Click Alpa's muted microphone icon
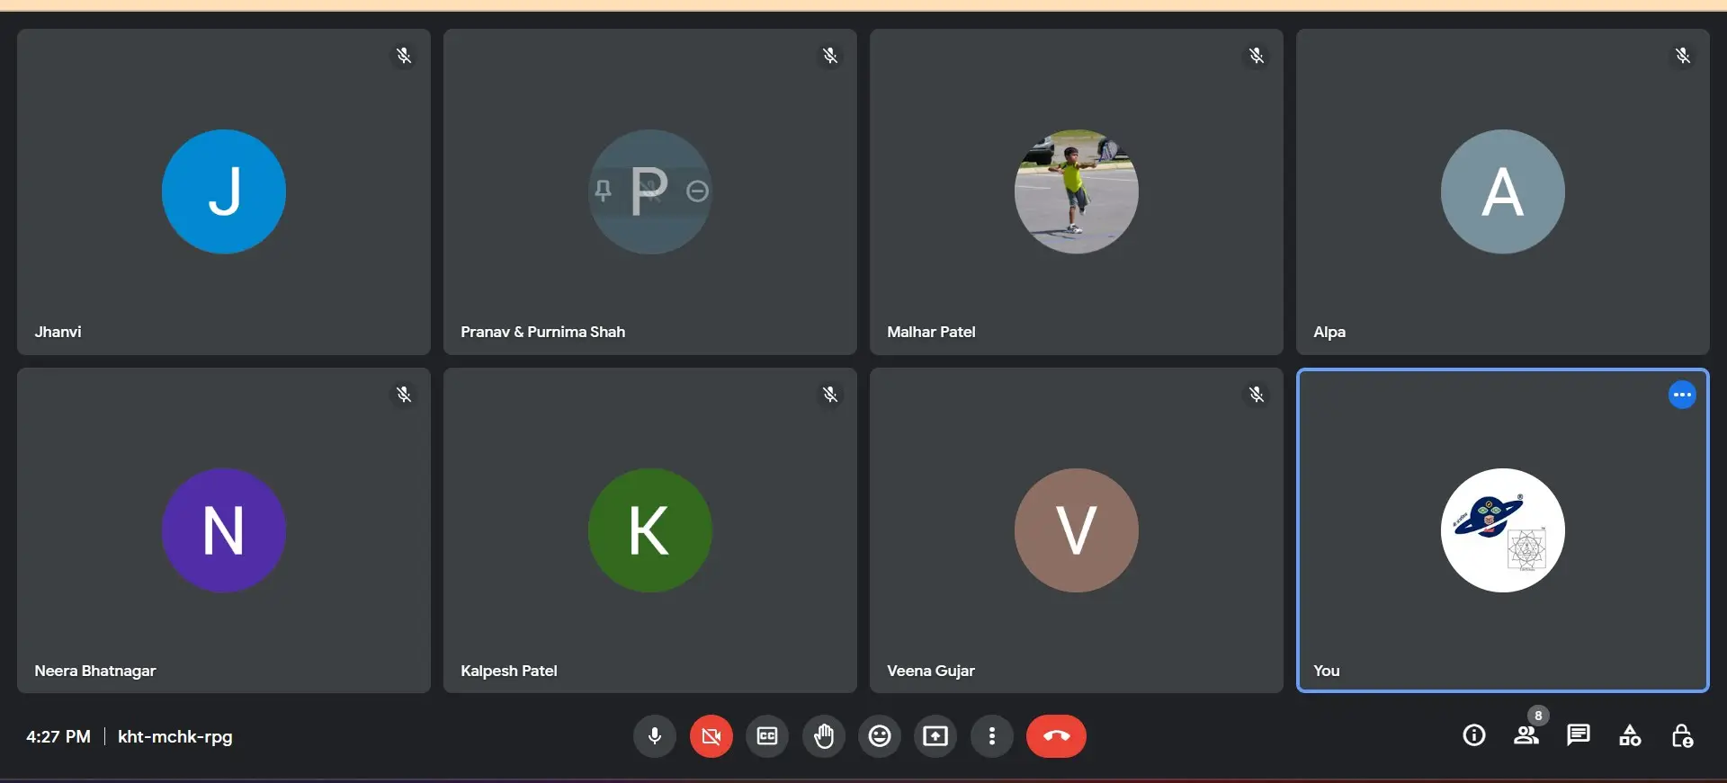1727x783 pixels. tap(1683, 56)
